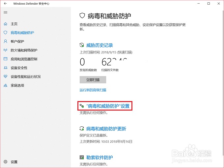Click the person icon for account protection
The height and width of the screenshot is (168, 224).
(5, 41)
